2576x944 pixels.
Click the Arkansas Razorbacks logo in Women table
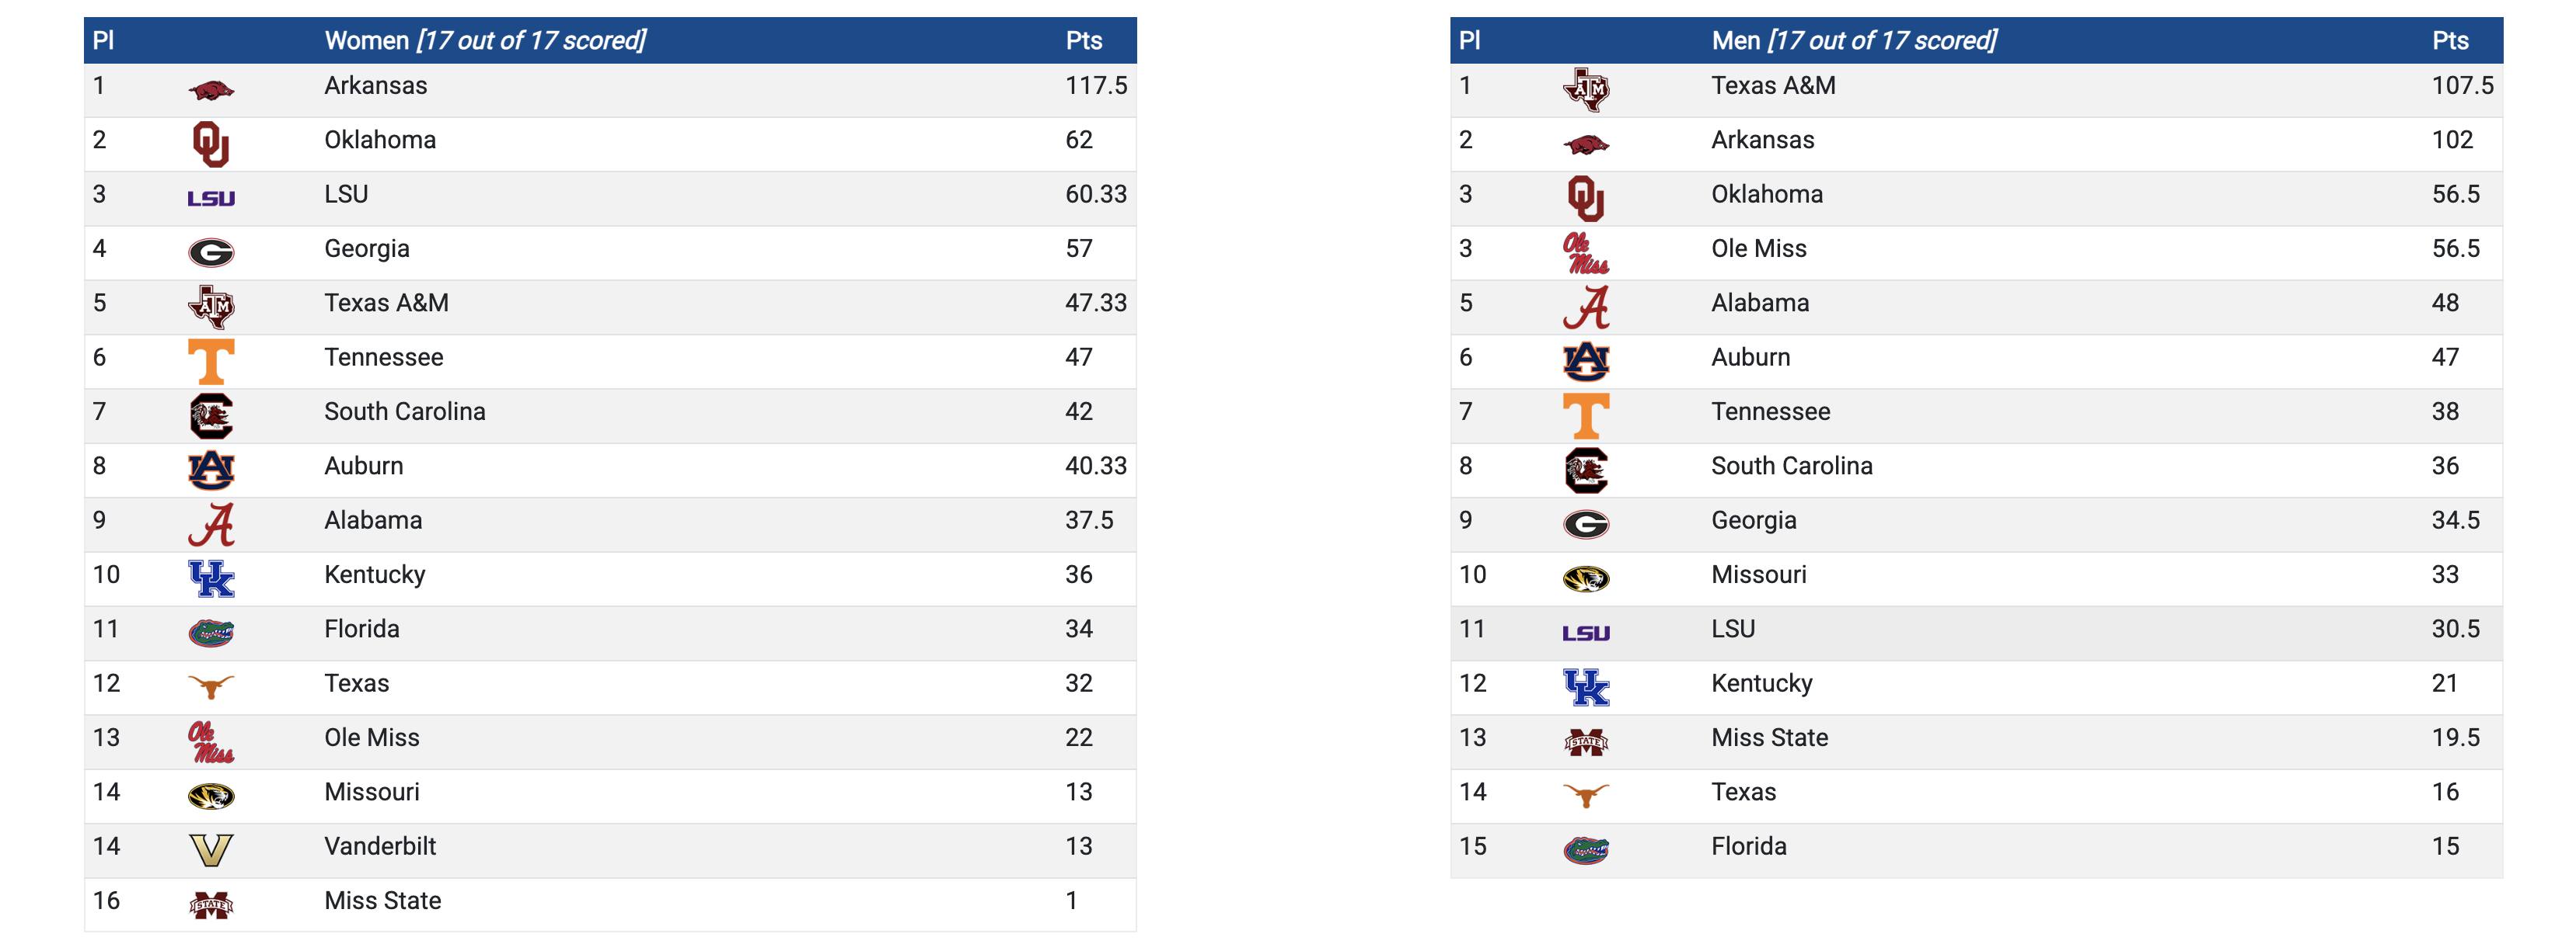click(x=211, y=91)
